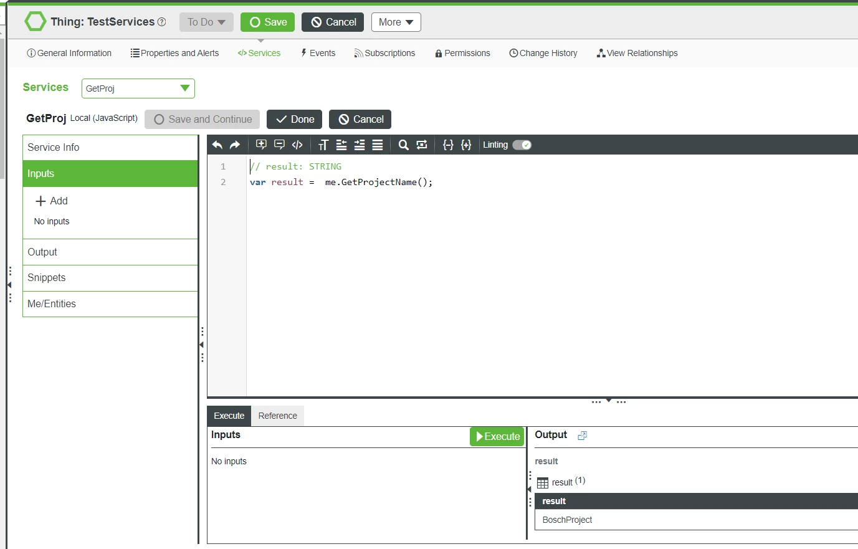Viewport: 858px width, 549px height.
Task: Click the auto-format lines icon
Action: pos(378,145)
